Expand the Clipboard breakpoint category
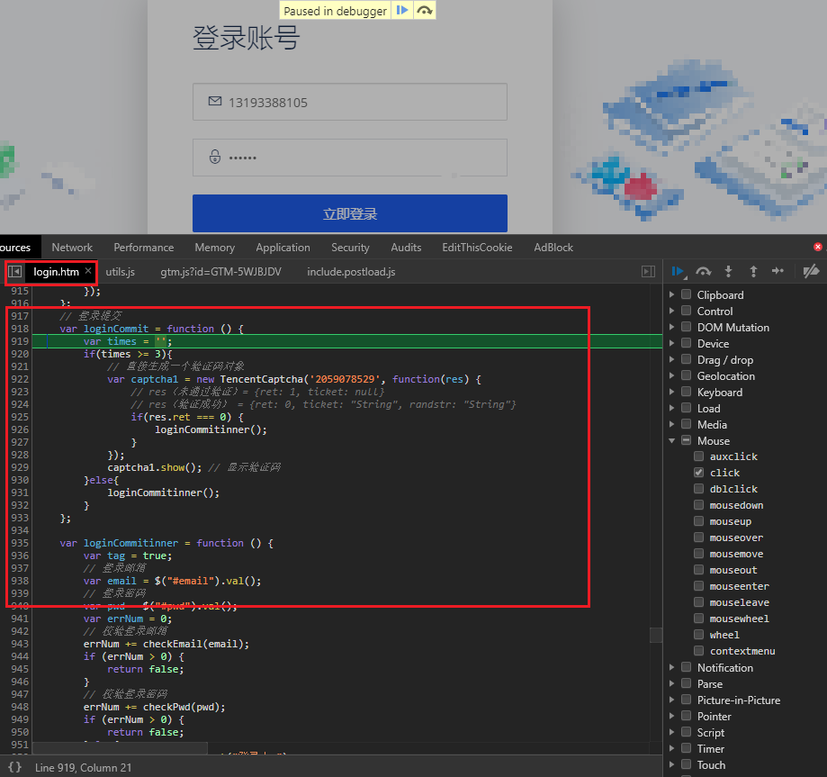827x777 pixels. 672,294
